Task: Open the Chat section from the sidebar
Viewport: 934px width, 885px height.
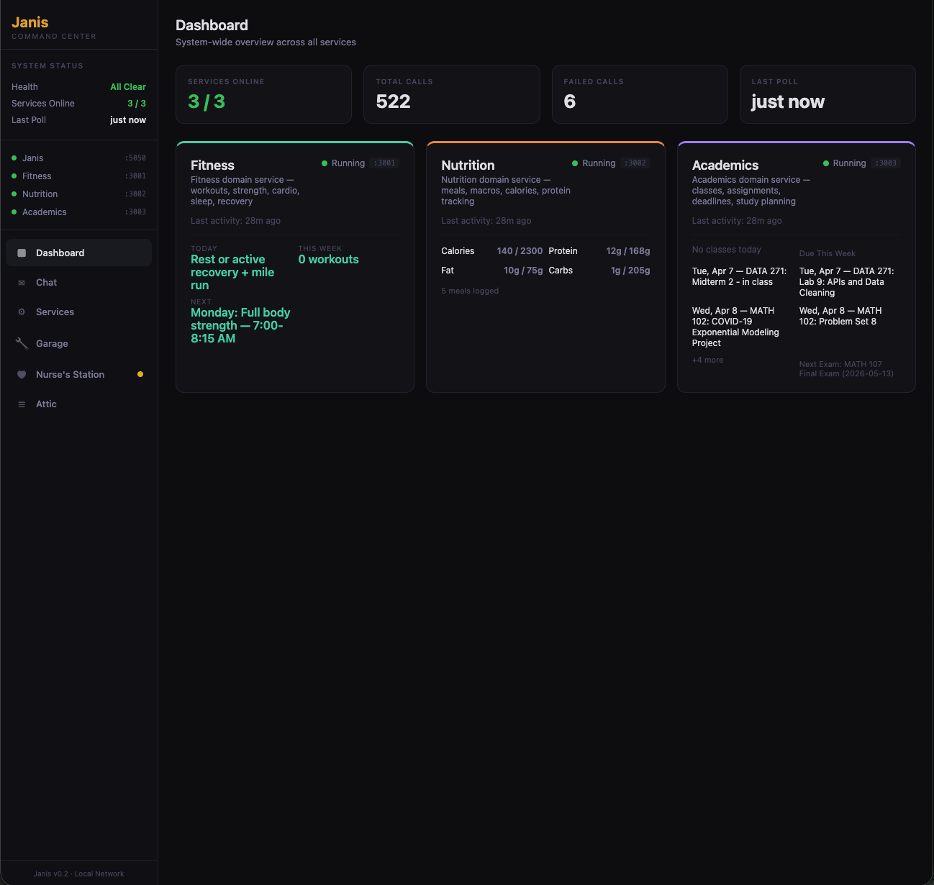Action: 46,282
